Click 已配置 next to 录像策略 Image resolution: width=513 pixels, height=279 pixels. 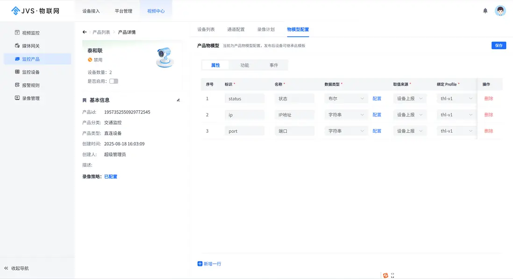[x=111, y=176]
